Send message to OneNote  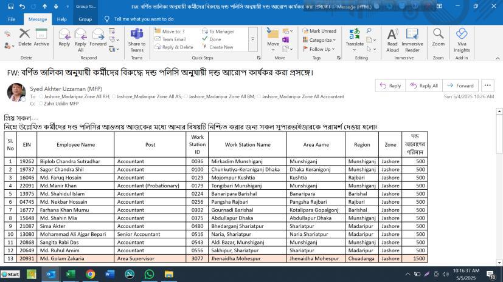click(285, 40)
